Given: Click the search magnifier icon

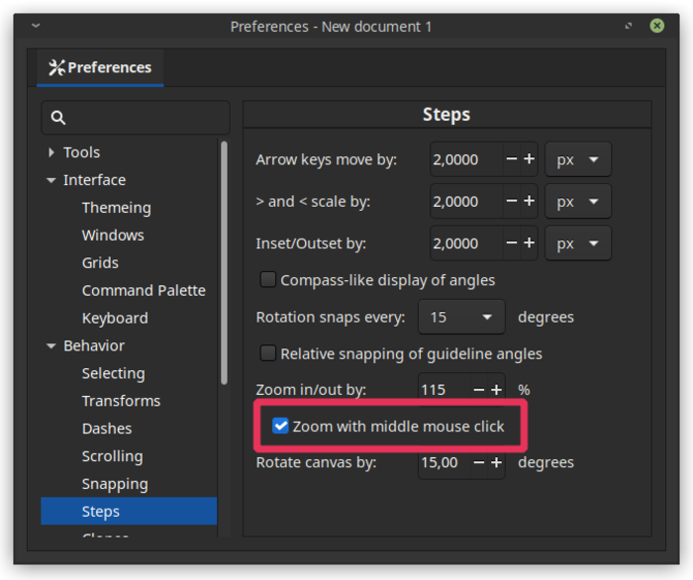Looking at the screenshot, I should [x=58, y=118].
